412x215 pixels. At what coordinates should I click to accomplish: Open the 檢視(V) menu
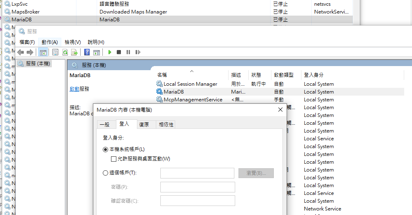pos(73,42)
